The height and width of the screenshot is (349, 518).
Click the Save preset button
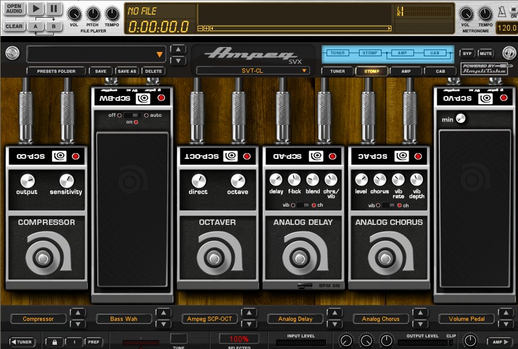[x=101, y=72]
